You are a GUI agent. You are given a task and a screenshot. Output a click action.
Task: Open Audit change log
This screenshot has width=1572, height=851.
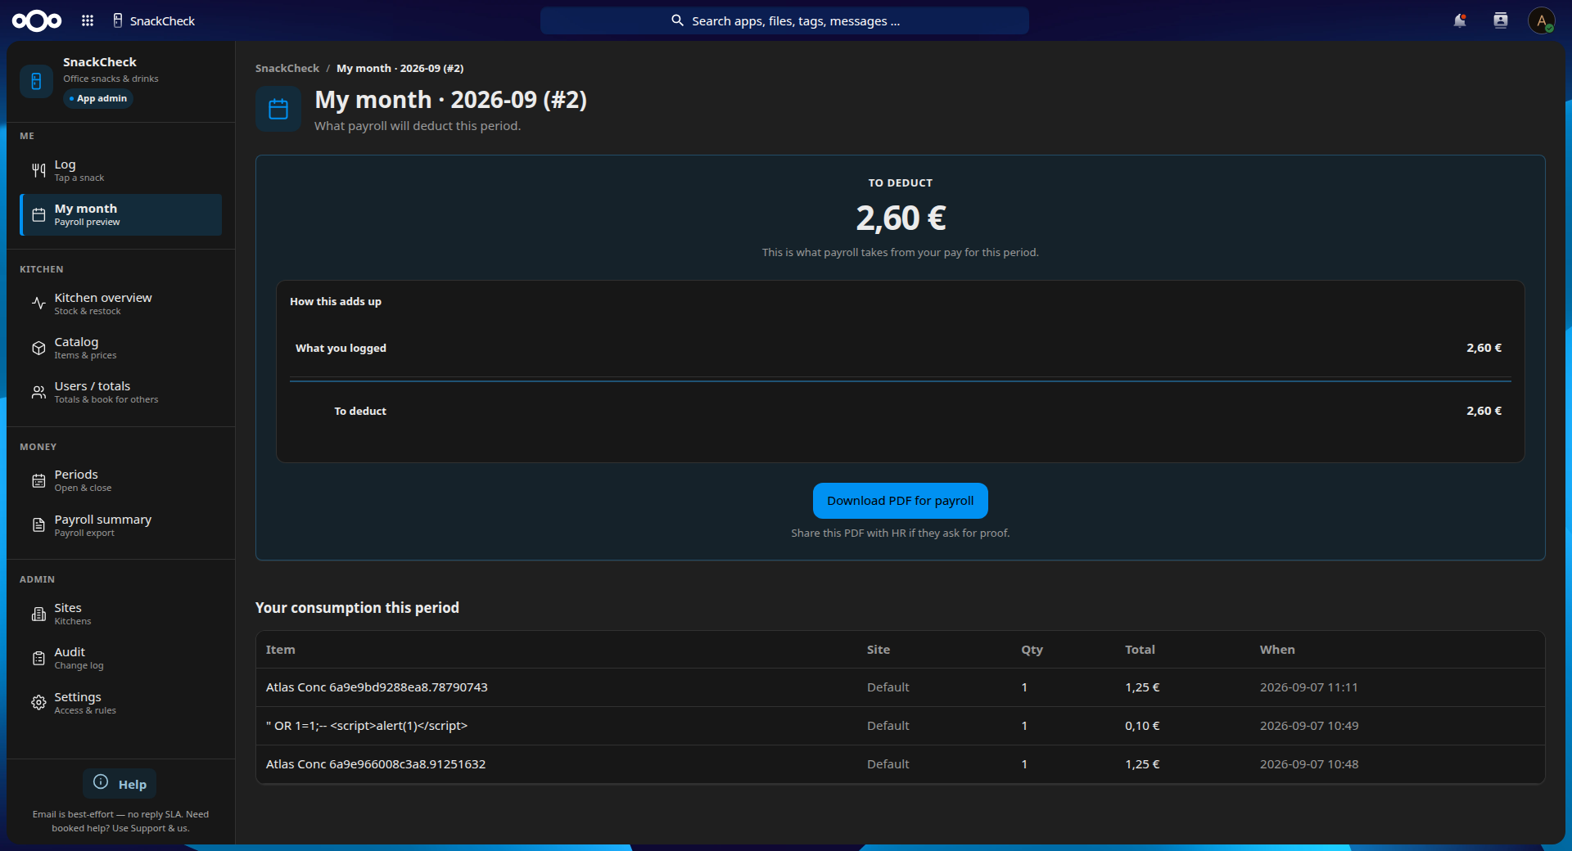tap(121, 658)
